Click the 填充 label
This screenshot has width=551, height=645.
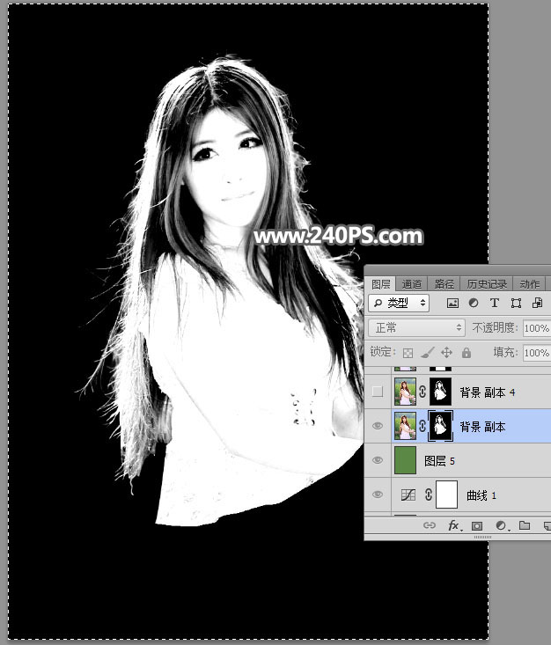point(504,352)
